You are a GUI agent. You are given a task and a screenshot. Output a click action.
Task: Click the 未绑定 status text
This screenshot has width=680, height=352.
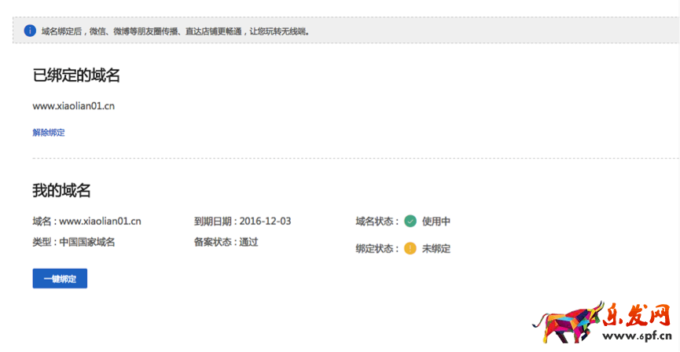(436, 249)
